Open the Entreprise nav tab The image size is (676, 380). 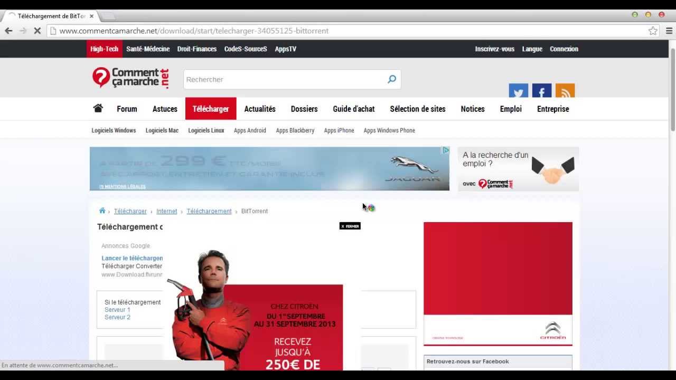553,109
